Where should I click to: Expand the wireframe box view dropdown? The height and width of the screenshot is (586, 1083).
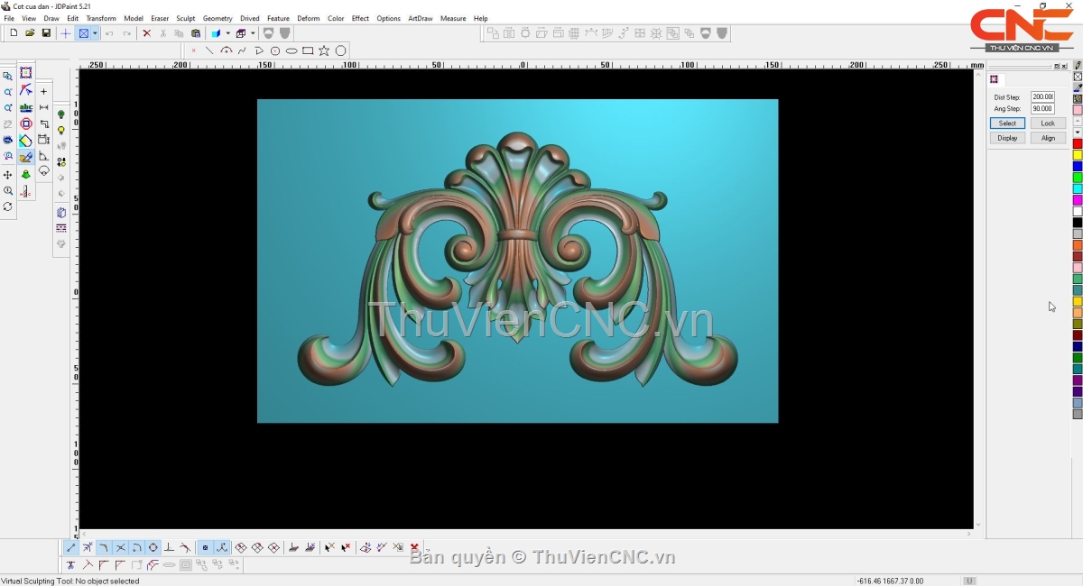(253, 33)
